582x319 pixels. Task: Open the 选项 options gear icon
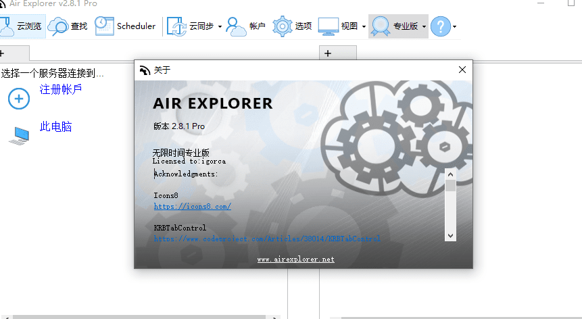pyautogui.click(x=283, y=26)
